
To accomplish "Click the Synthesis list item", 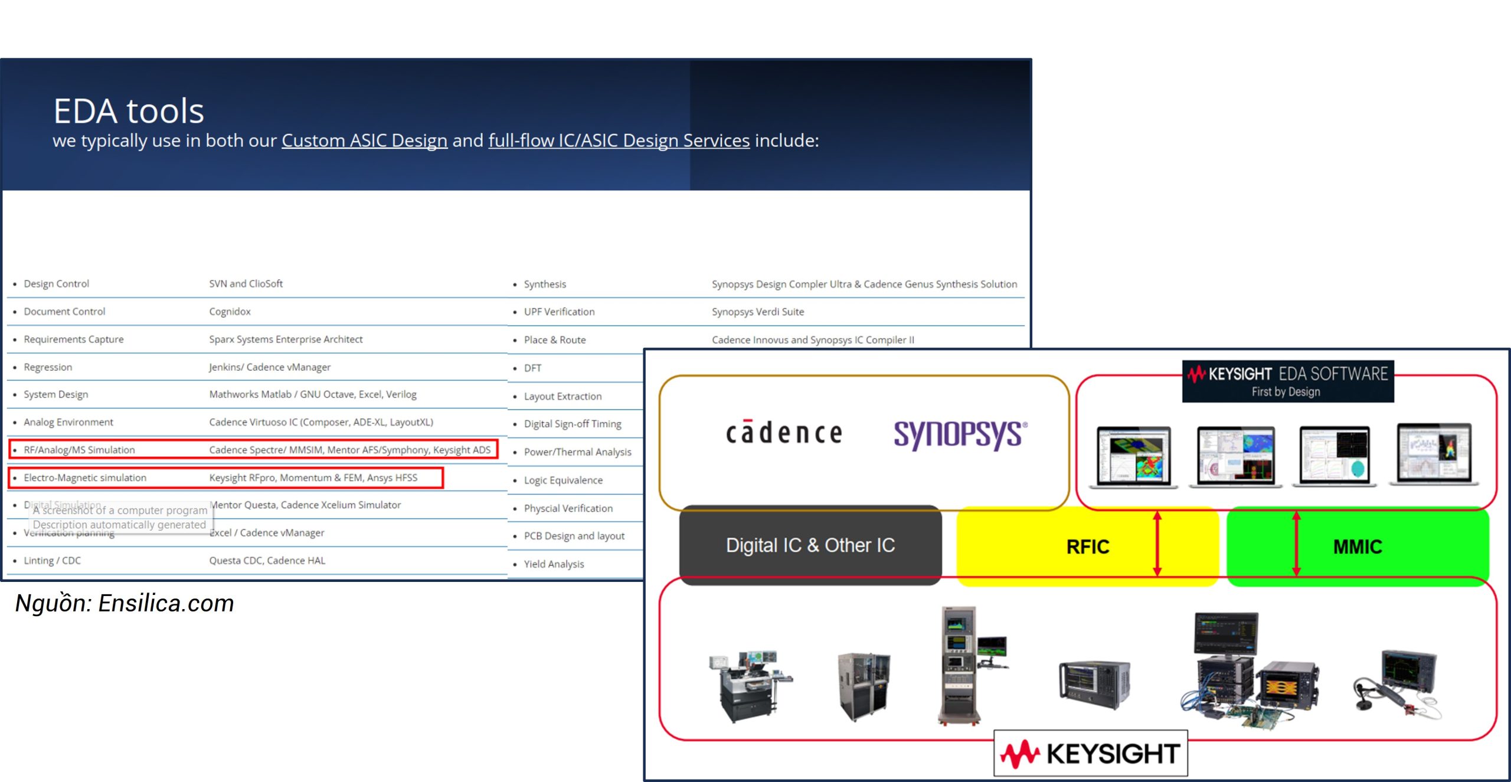I will click(x=544, y=284).
